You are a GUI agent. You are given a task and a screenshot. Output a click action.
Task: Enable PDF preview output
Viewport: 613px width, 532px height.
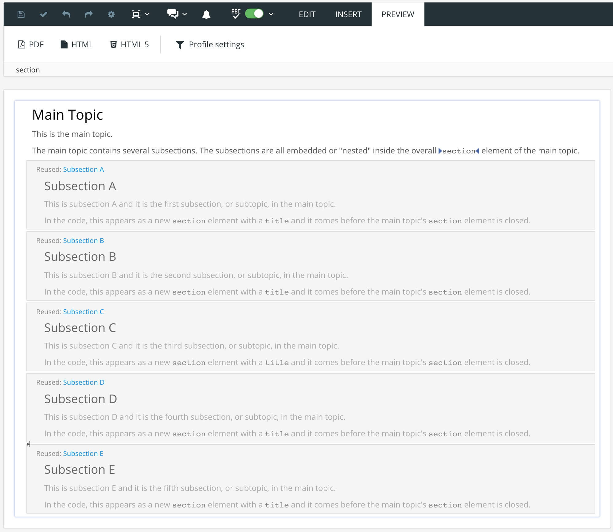[31, 44]
